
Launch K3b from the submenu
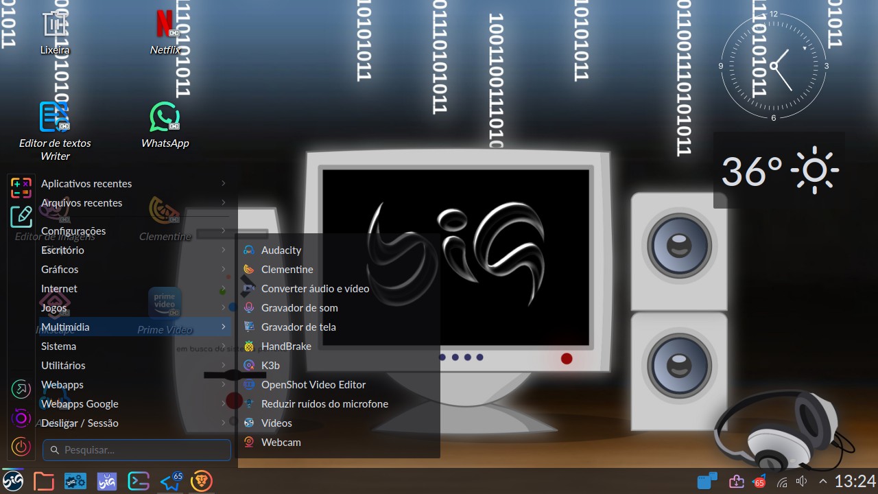pos(339,365)
